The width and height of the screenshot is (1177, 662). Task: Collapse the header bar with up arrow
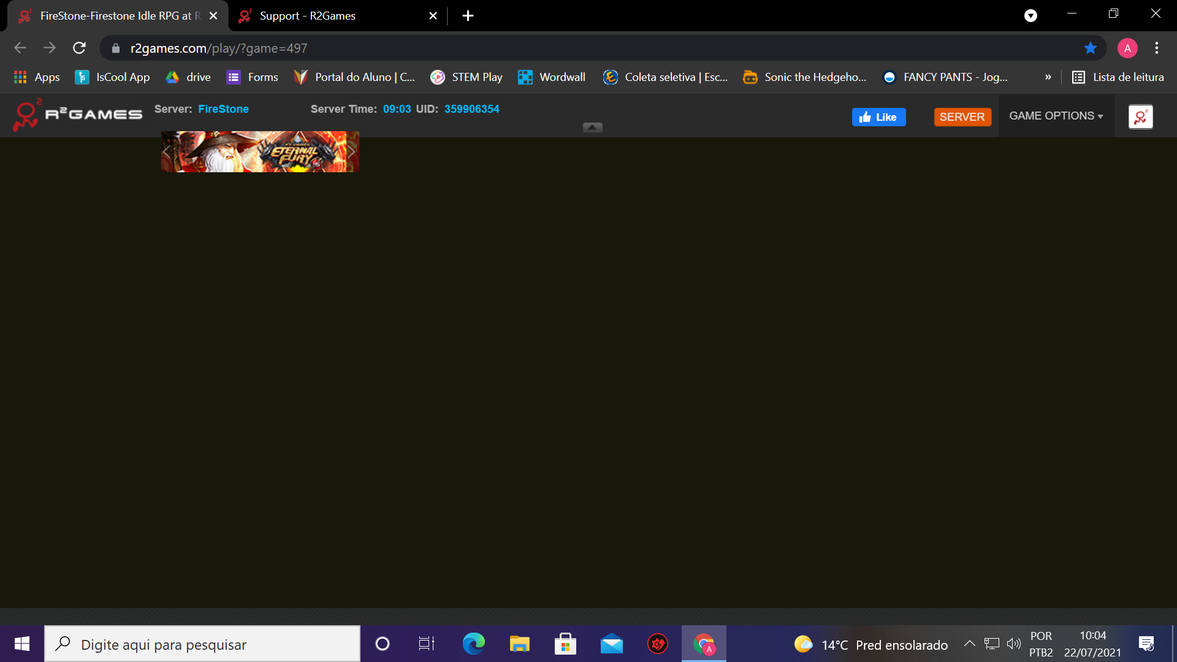(592, 127)
